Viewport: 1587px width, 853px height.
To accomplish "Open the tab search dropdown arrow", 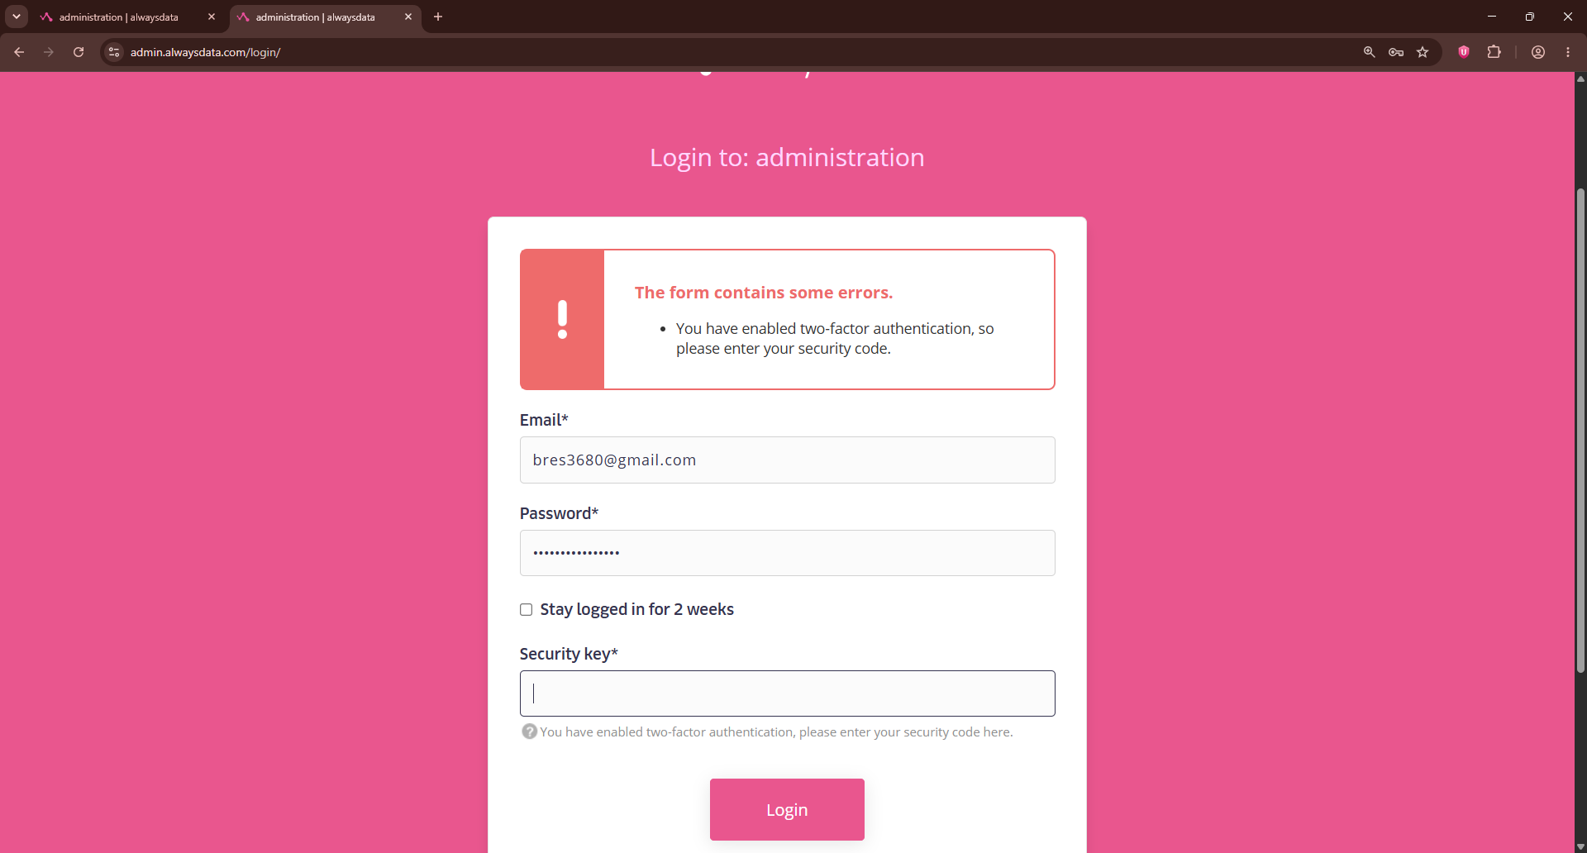I will click(x=17, y=17).
